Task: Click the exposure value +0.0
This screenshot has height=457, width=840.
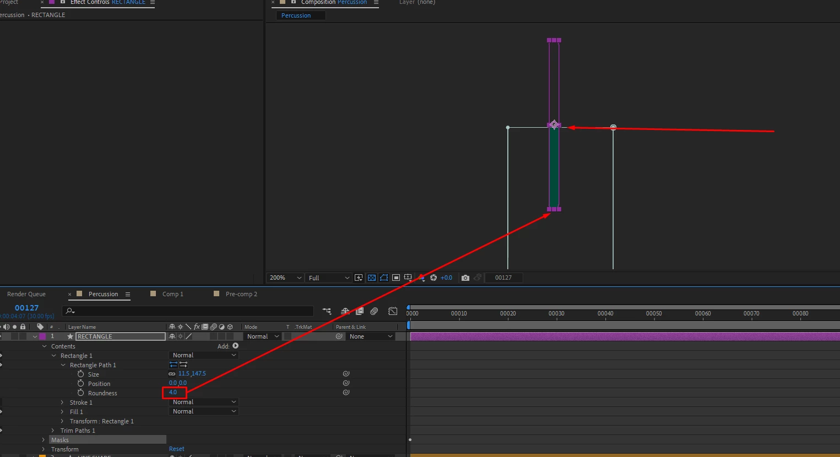Action: tap(446, 278)
